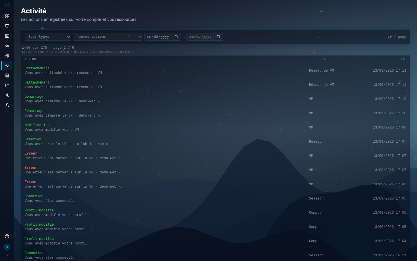Viewport: 417px width, 261px height.
Task: Open the calendar picker of the end date
Action: pos(218,37)
